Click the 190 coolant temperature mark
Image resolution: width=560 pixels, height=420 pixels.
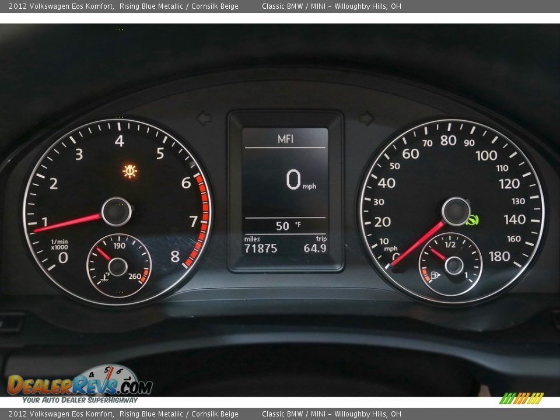pyautogui.click(x=119, y=246)
